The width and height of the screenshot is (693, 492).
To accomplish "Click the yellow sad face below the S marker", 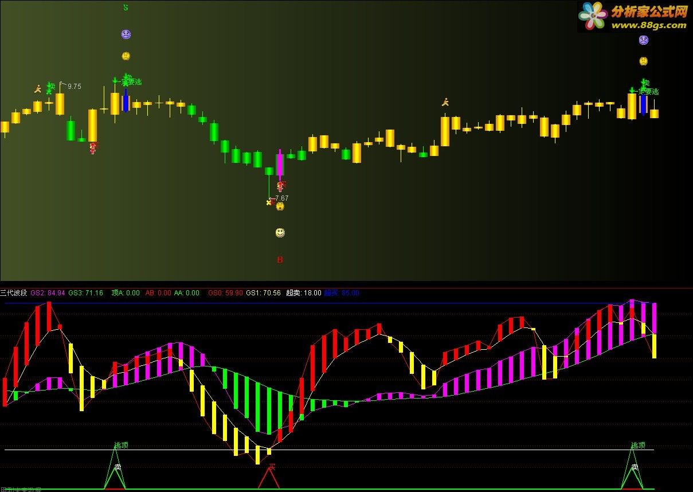I will pos(126,56).
